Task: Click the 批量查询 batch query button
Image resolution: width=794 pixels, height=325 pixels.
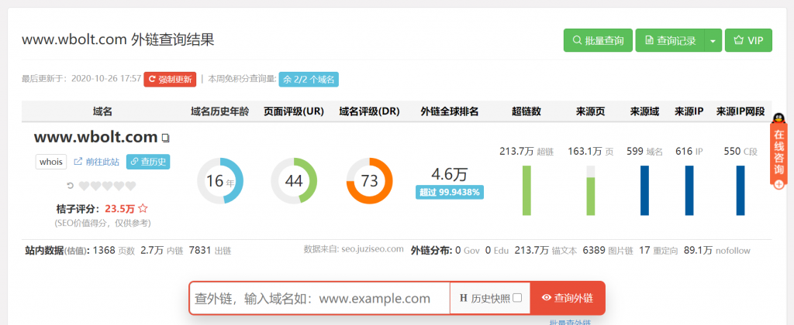Action: 598,40
